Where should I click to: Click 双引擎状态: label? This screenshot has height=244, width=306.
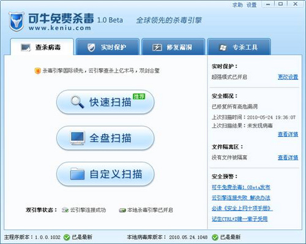click(42, 210)
